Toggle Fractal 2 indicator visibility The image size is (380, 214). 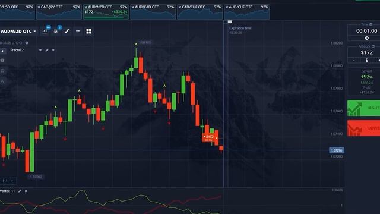click(40, 50)
